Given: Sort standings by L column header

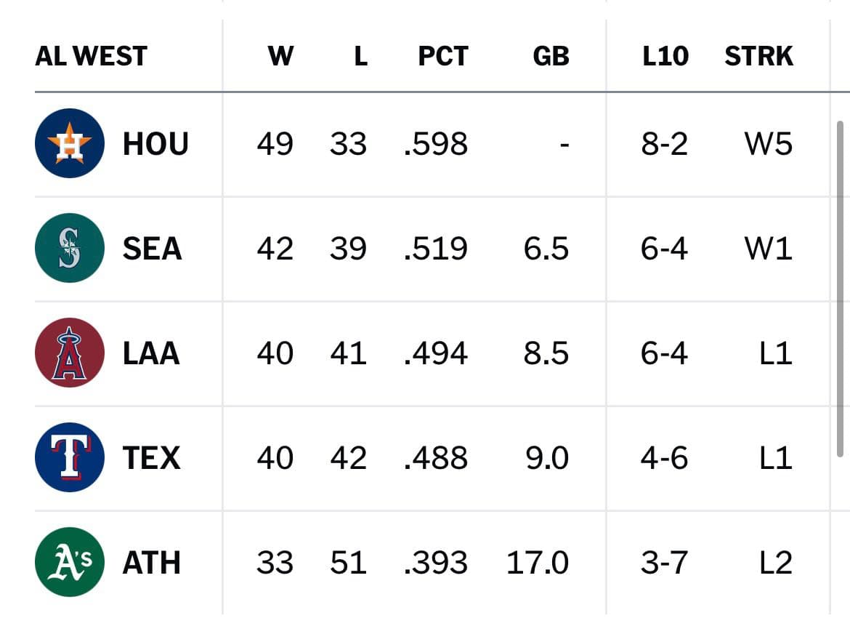Looking at the screenshot, I should click(361, 56).
